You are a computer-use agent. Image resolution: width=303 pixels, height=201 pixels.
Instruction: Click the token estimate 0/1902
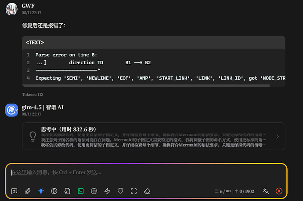pos(245,191)
